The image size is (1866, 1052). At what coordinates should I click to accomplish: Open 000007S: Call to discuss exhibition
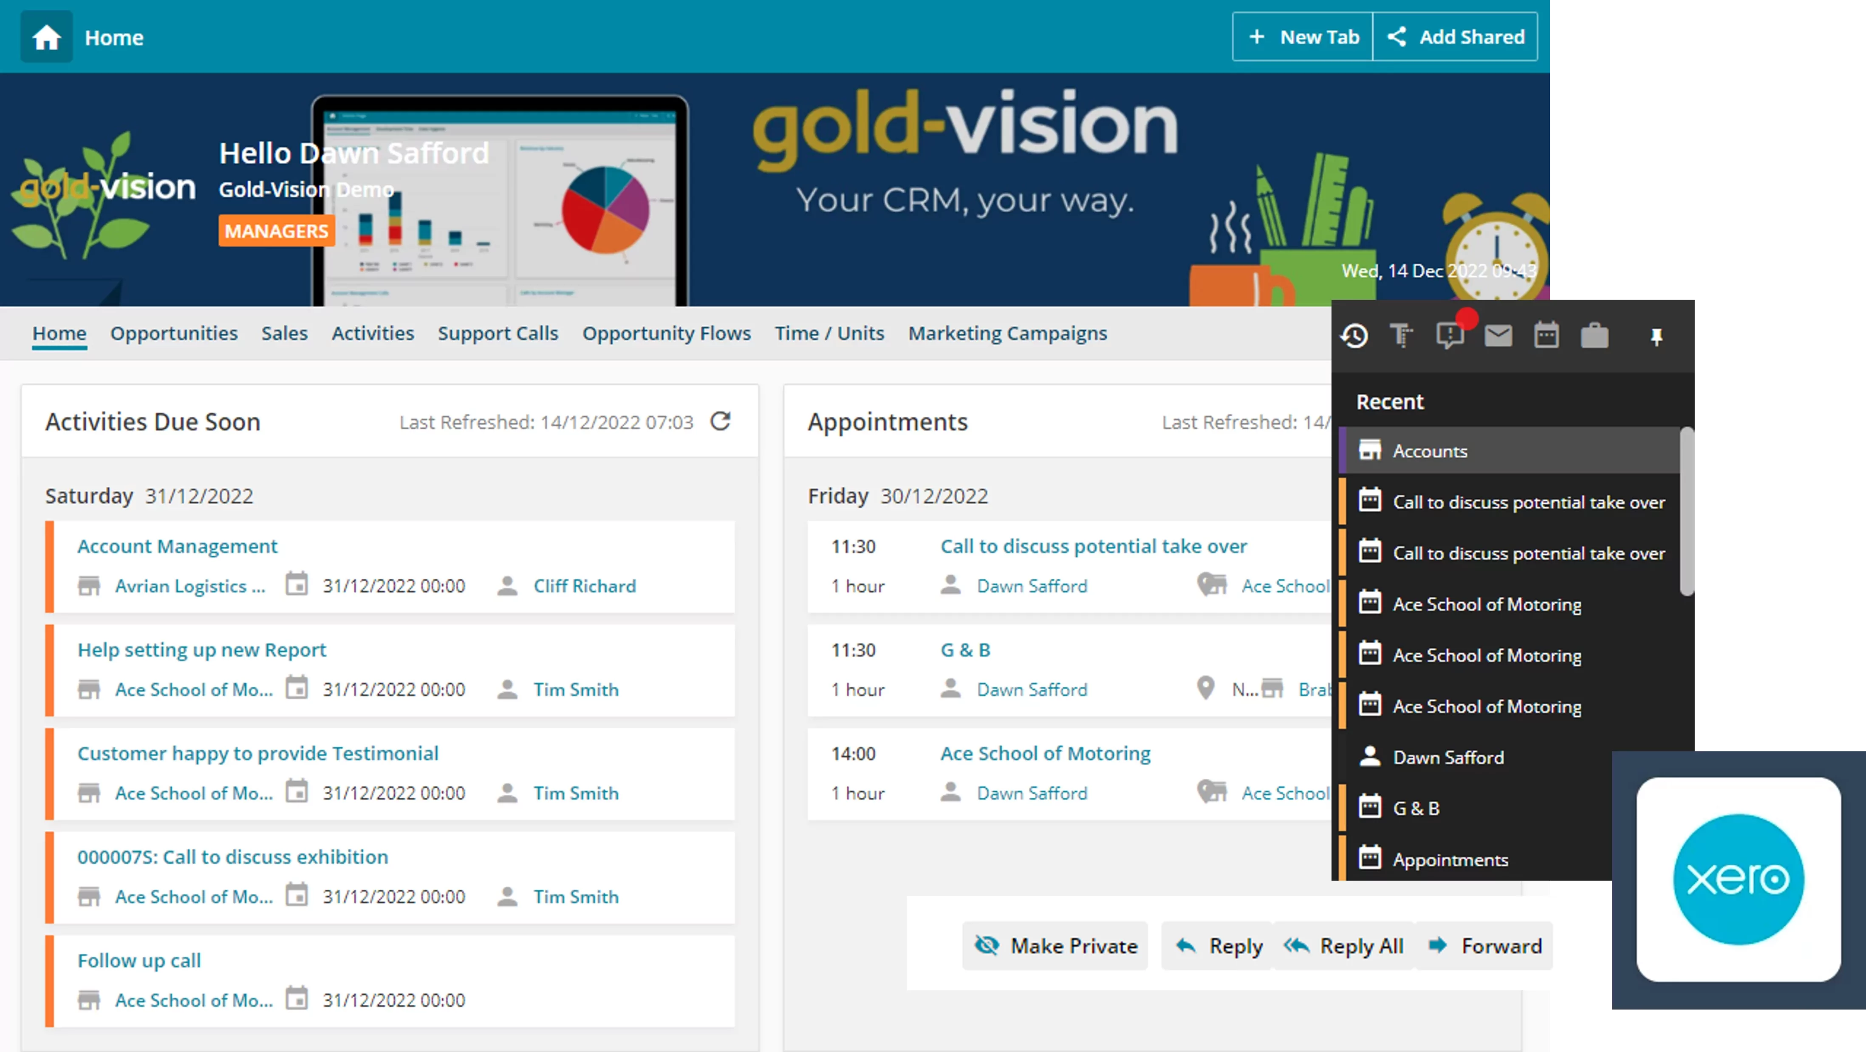coord(232,857)
